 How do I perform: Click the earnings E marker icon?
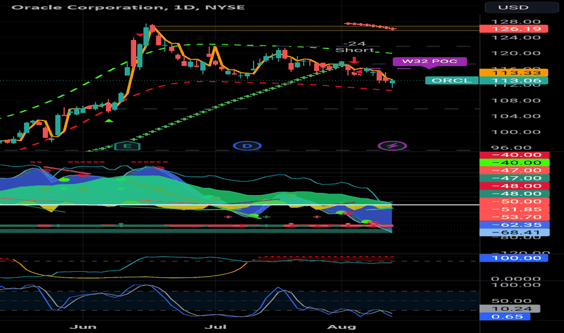coord(127,146)
